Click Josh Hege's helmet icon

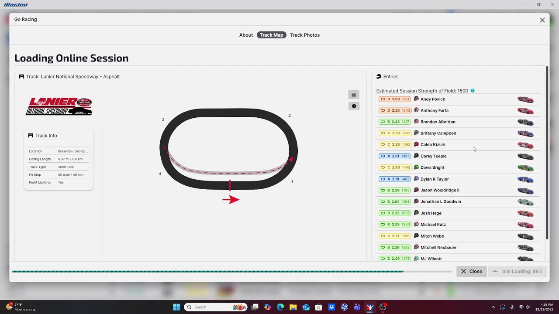tap(416, 213)
